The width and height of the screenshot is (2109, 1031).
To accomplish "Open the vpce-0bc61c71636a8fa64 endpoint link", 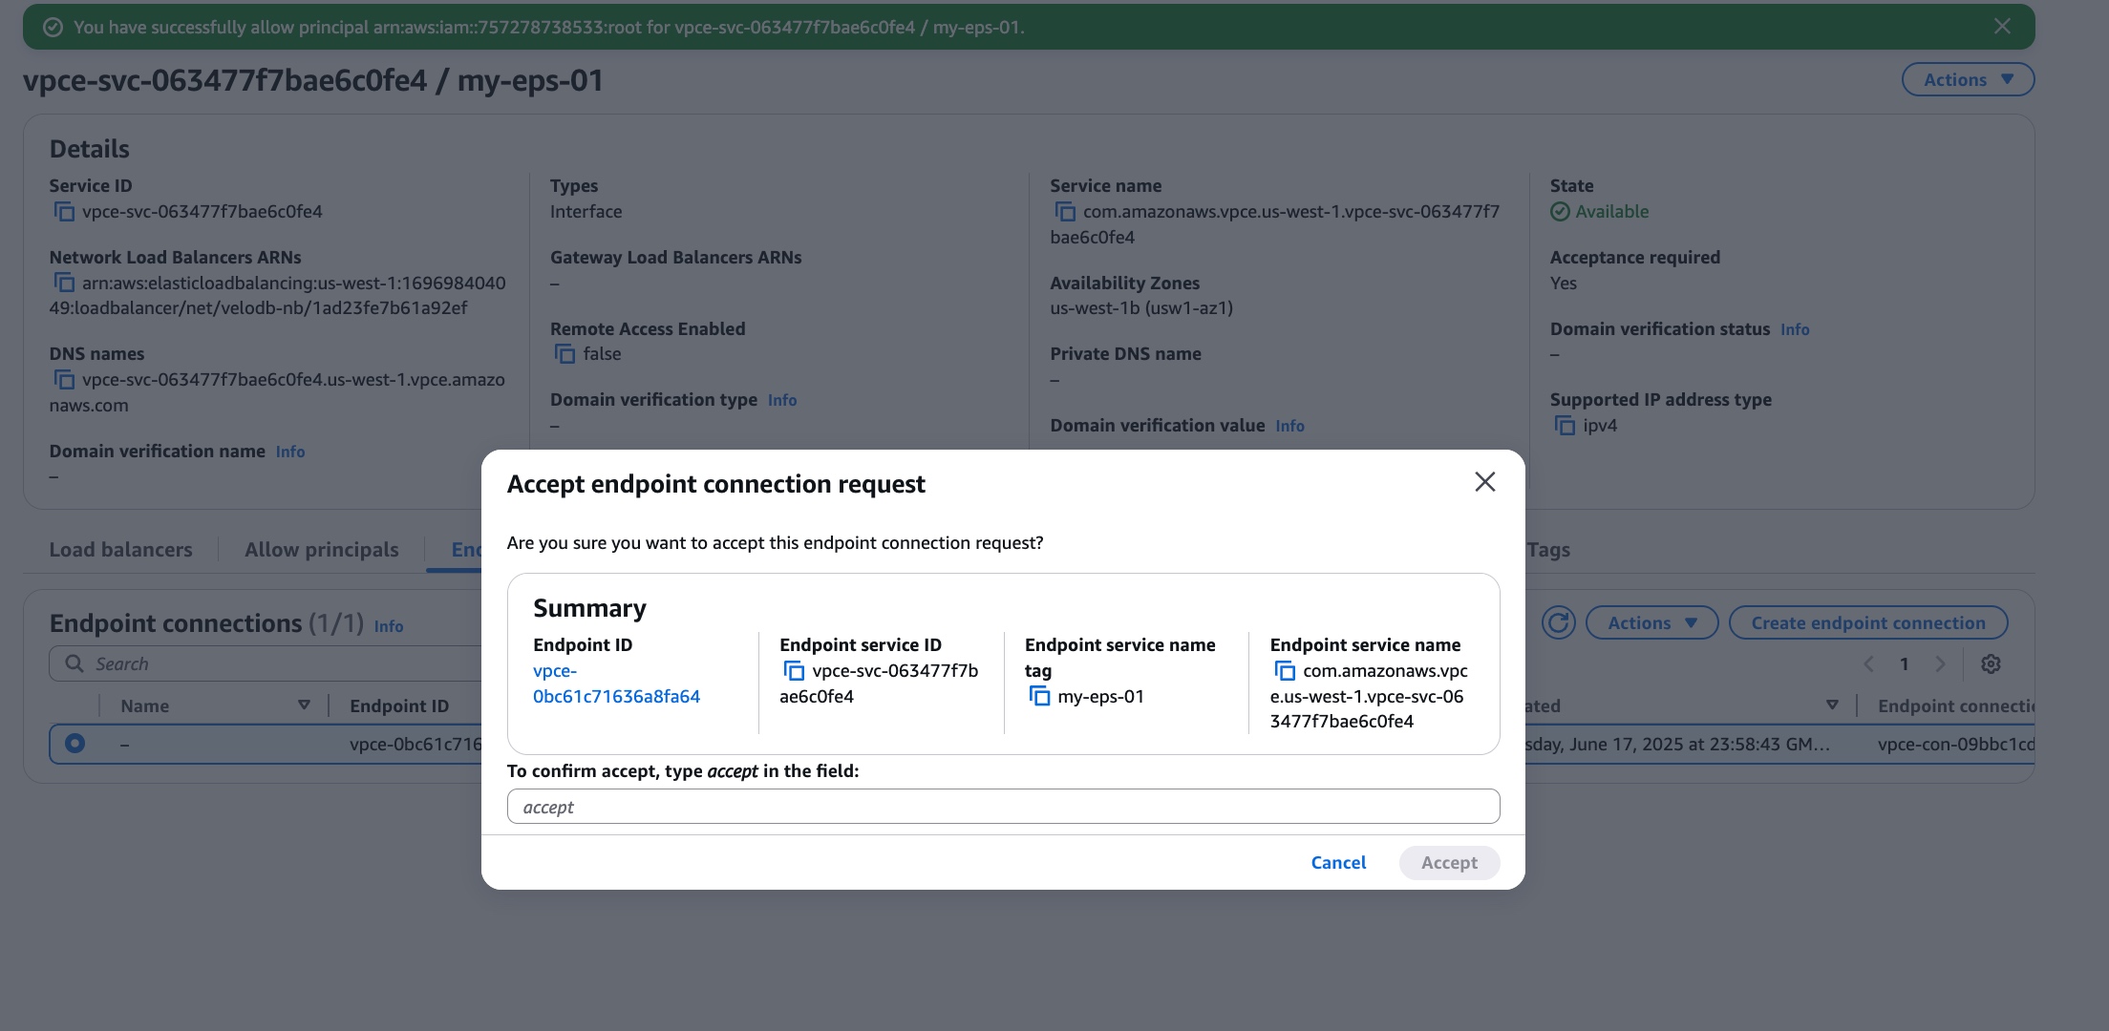I will [x=616, y=684].
